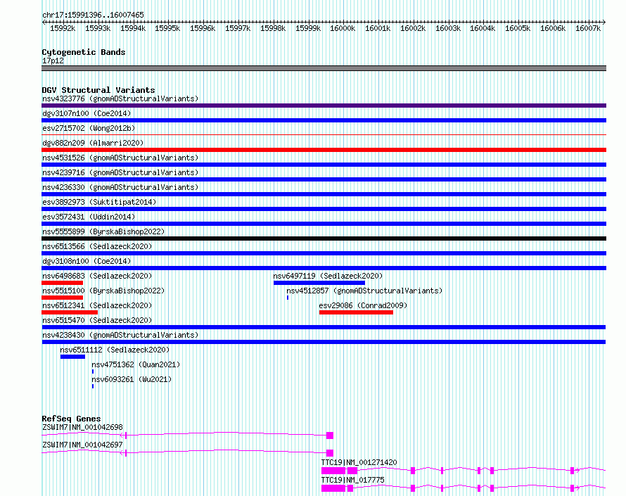This screenshot has width=626, height=496.
Task: Click tiny blue nsv4512857 variant mark
Action: (288, 298)
